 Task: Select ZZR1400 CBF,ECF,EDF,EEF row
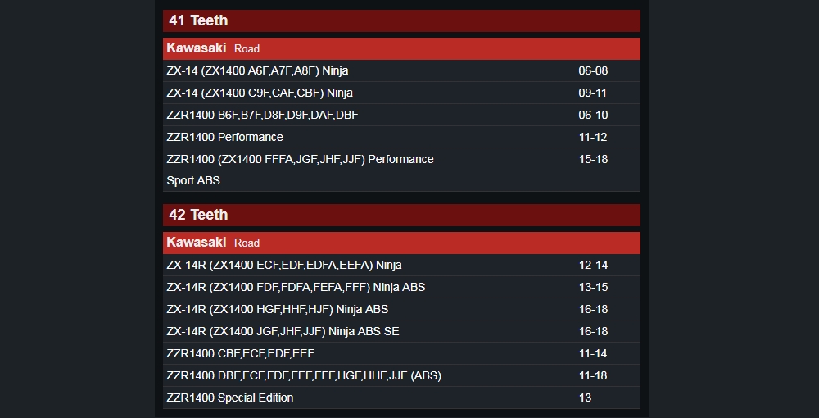(x=401, y=354)
